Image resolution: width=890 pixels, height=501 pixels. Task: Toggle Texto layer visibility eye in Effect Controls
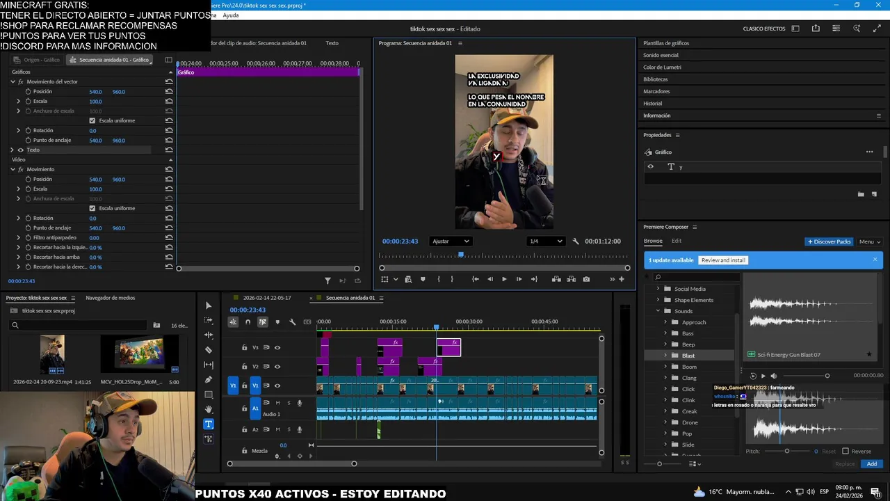[x=20, y=150]
